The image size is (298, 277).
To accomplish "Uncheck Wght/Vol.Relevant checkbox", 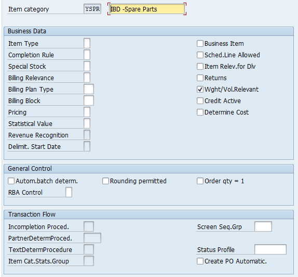I will tap(200, 89).
